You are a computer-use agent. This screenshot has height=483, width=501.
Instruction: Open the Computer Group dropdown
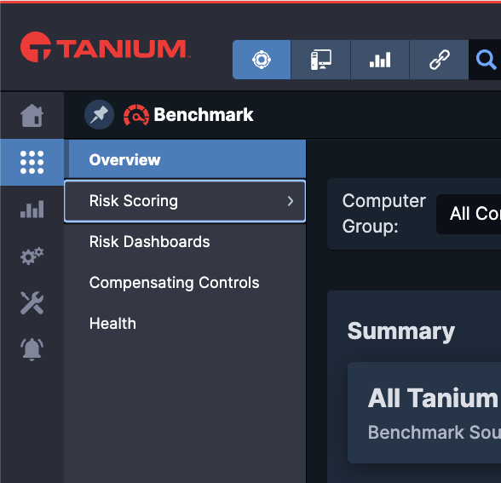point(469,214)
